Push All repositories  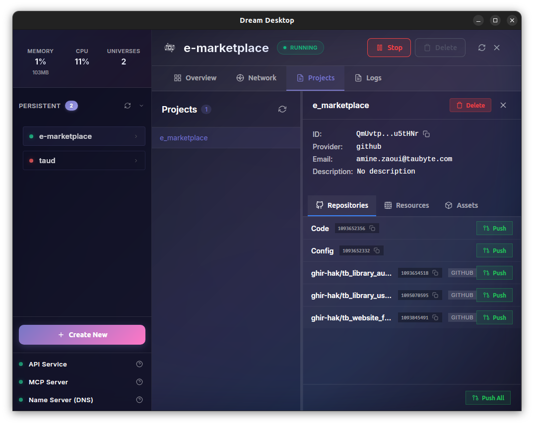pos(488,398)
